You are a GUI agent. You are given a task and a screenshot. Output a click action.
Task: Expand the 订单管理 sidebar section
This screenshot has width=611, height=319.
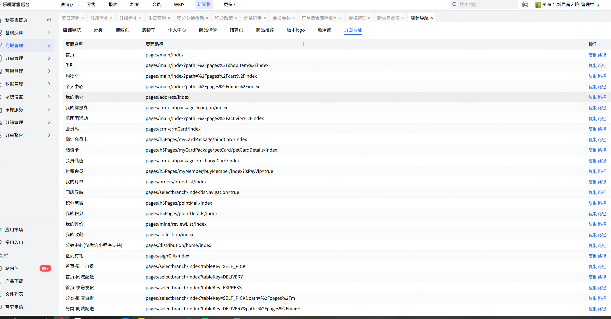[x=49, y=58]
